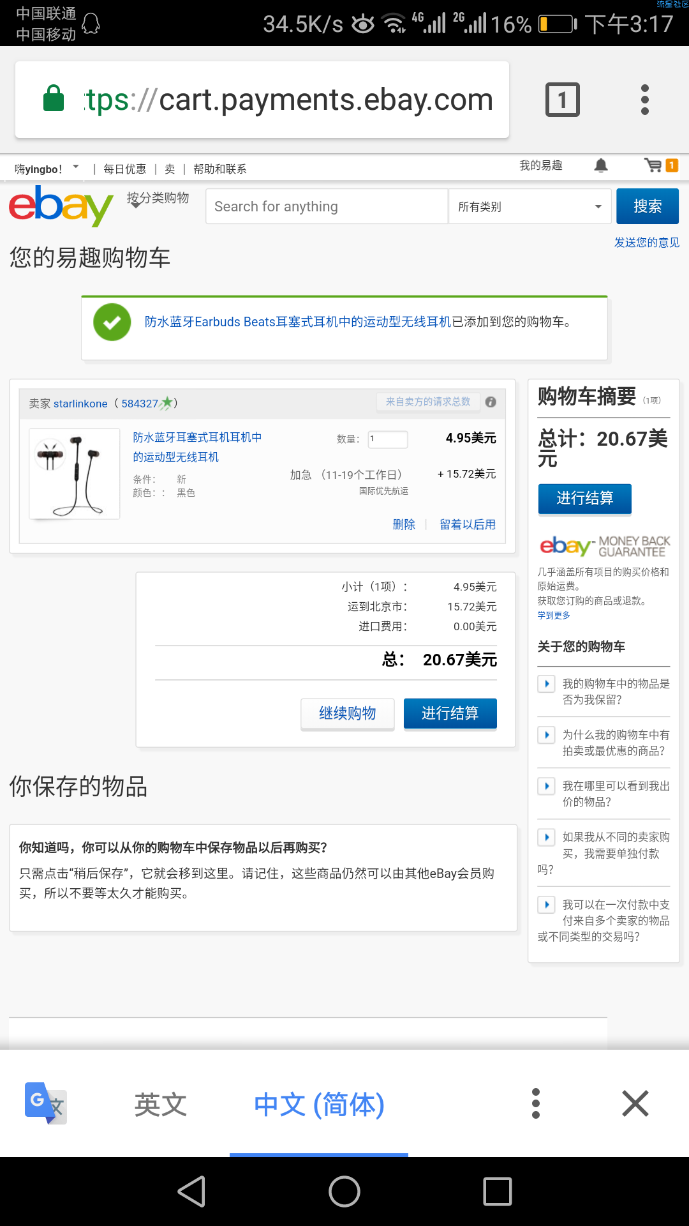Open the 所有类别 category dropdown

[530, 206]
